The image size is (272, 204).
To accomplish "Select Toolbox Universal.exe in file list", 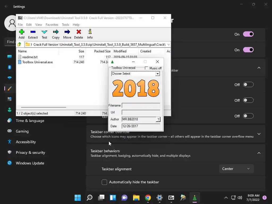I will coord(37,62).
